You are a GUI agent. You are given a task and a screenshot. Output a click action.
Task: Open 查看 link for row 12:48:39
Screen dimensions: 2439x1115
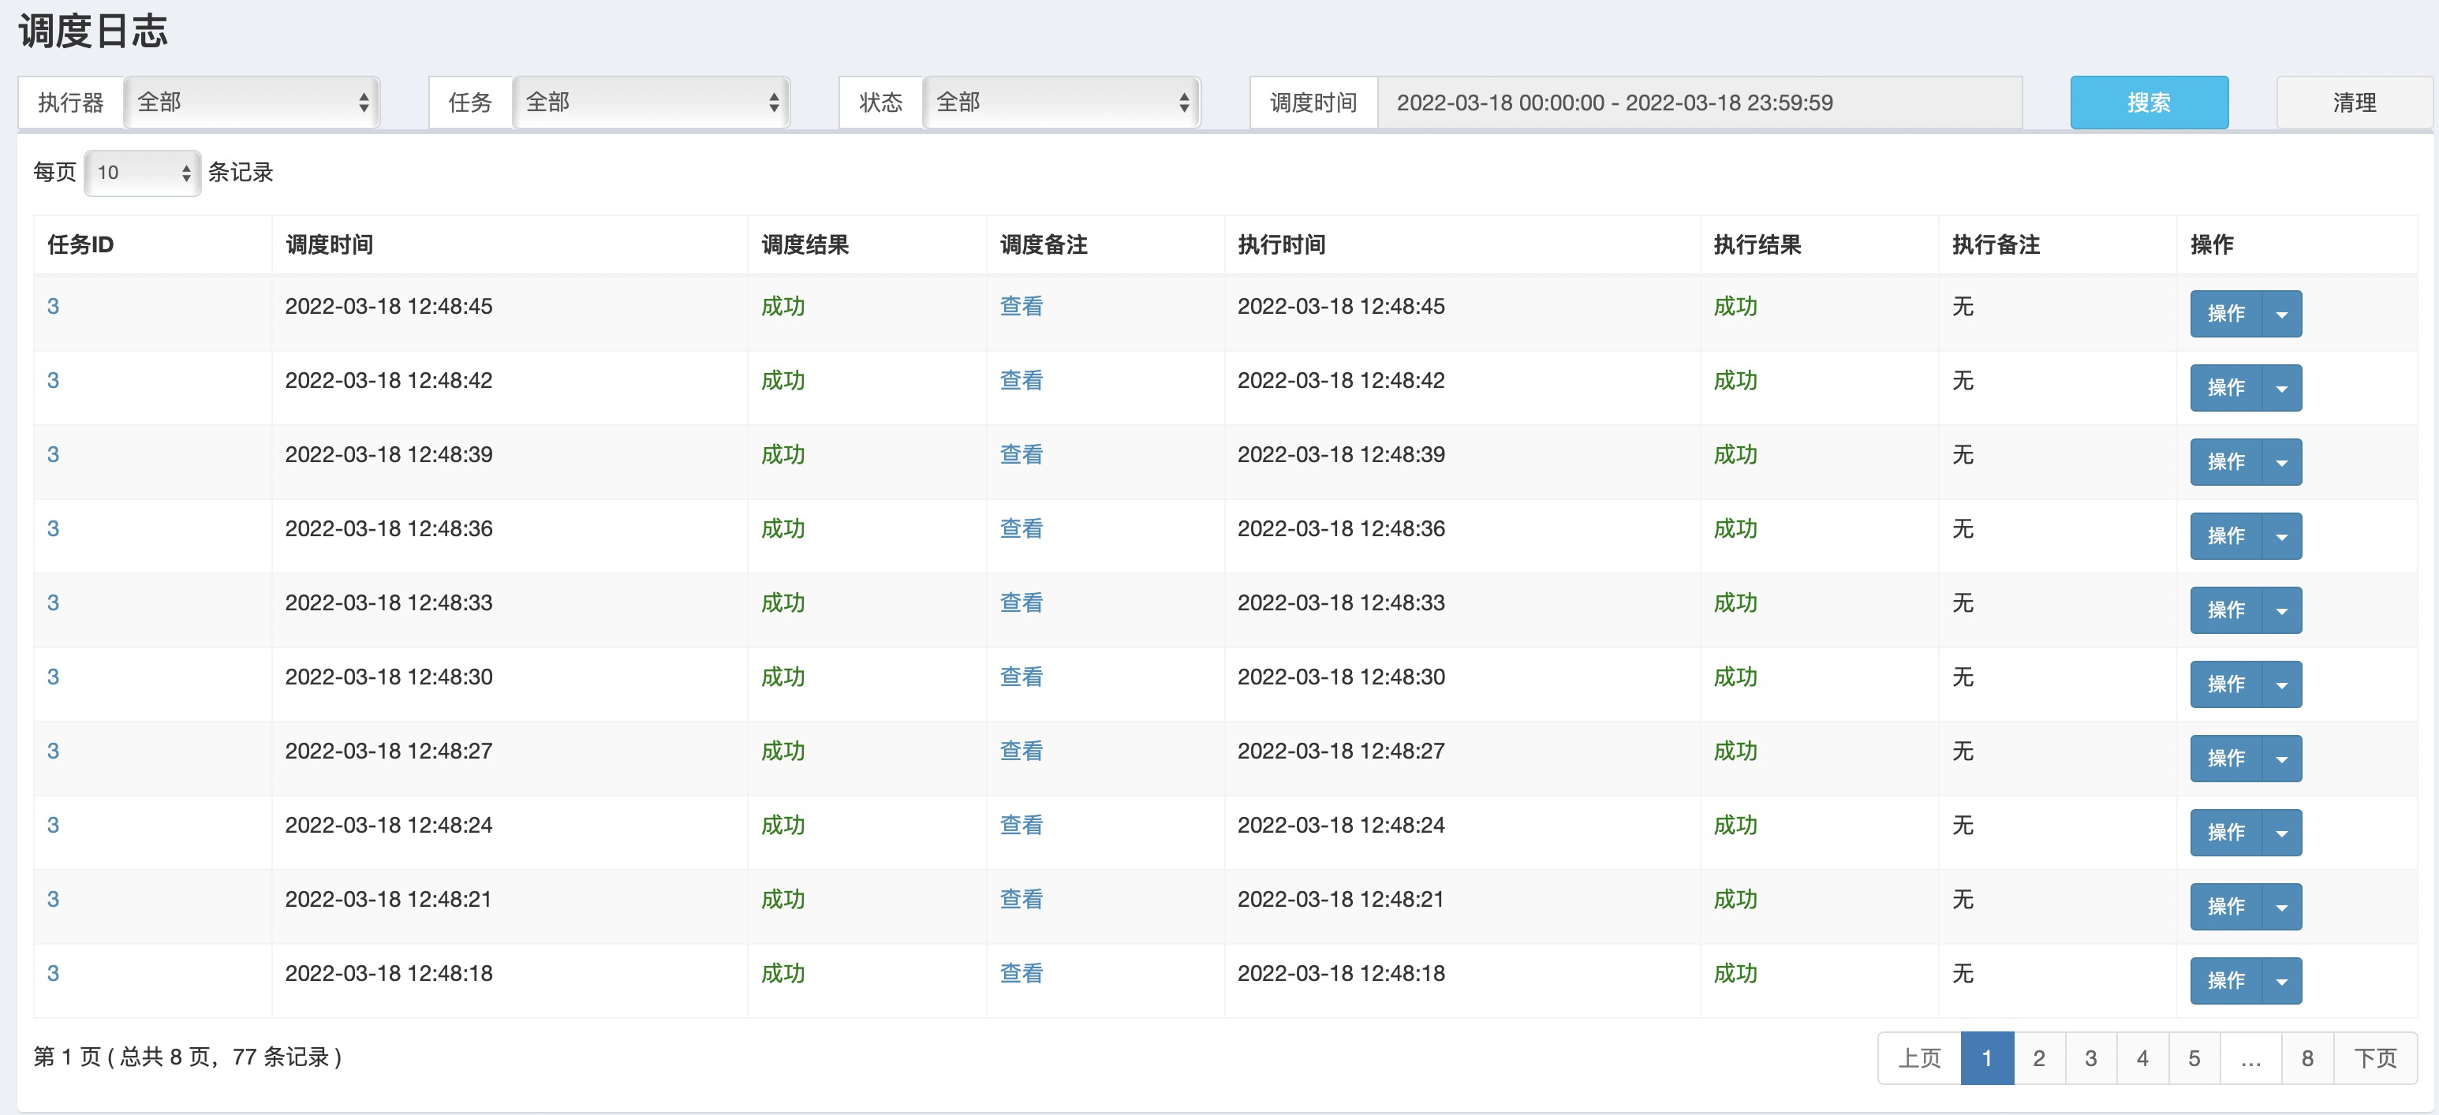1021,454
